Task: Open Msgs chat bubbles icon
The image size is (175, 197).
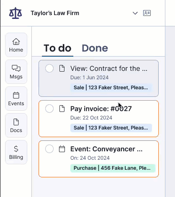Action: point(16,68)
